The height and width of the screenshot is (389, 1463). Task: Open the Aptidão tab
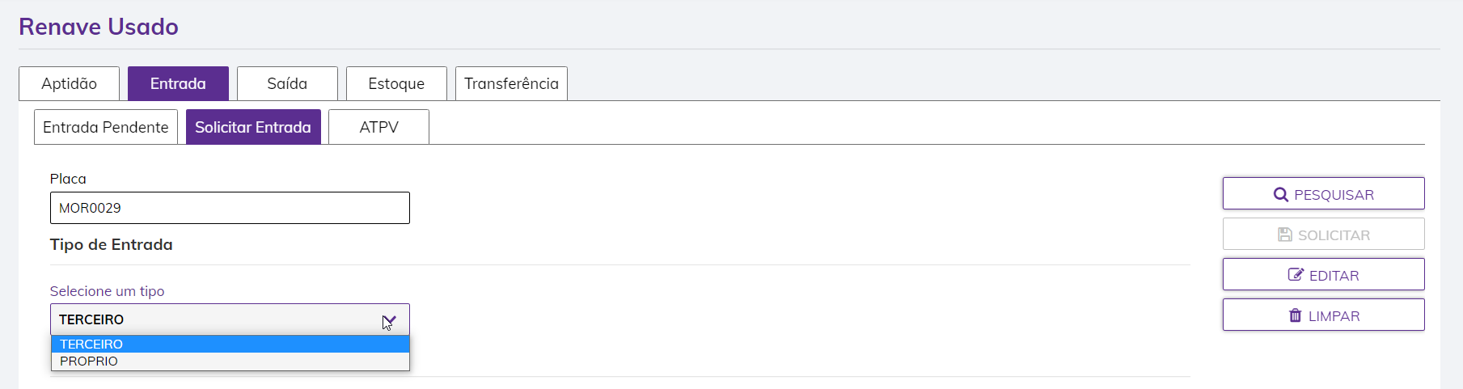tap(69, 84)
